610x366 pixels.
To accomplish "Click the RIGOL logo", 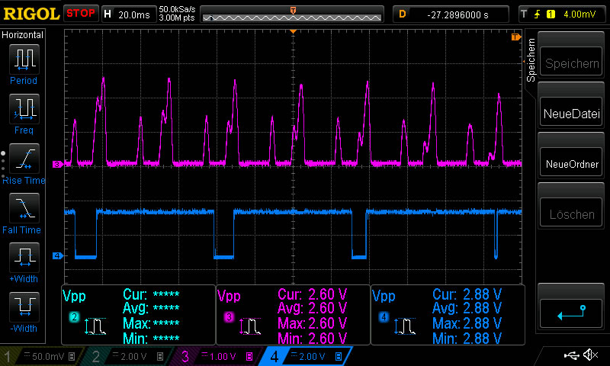I will pos(31,14).
